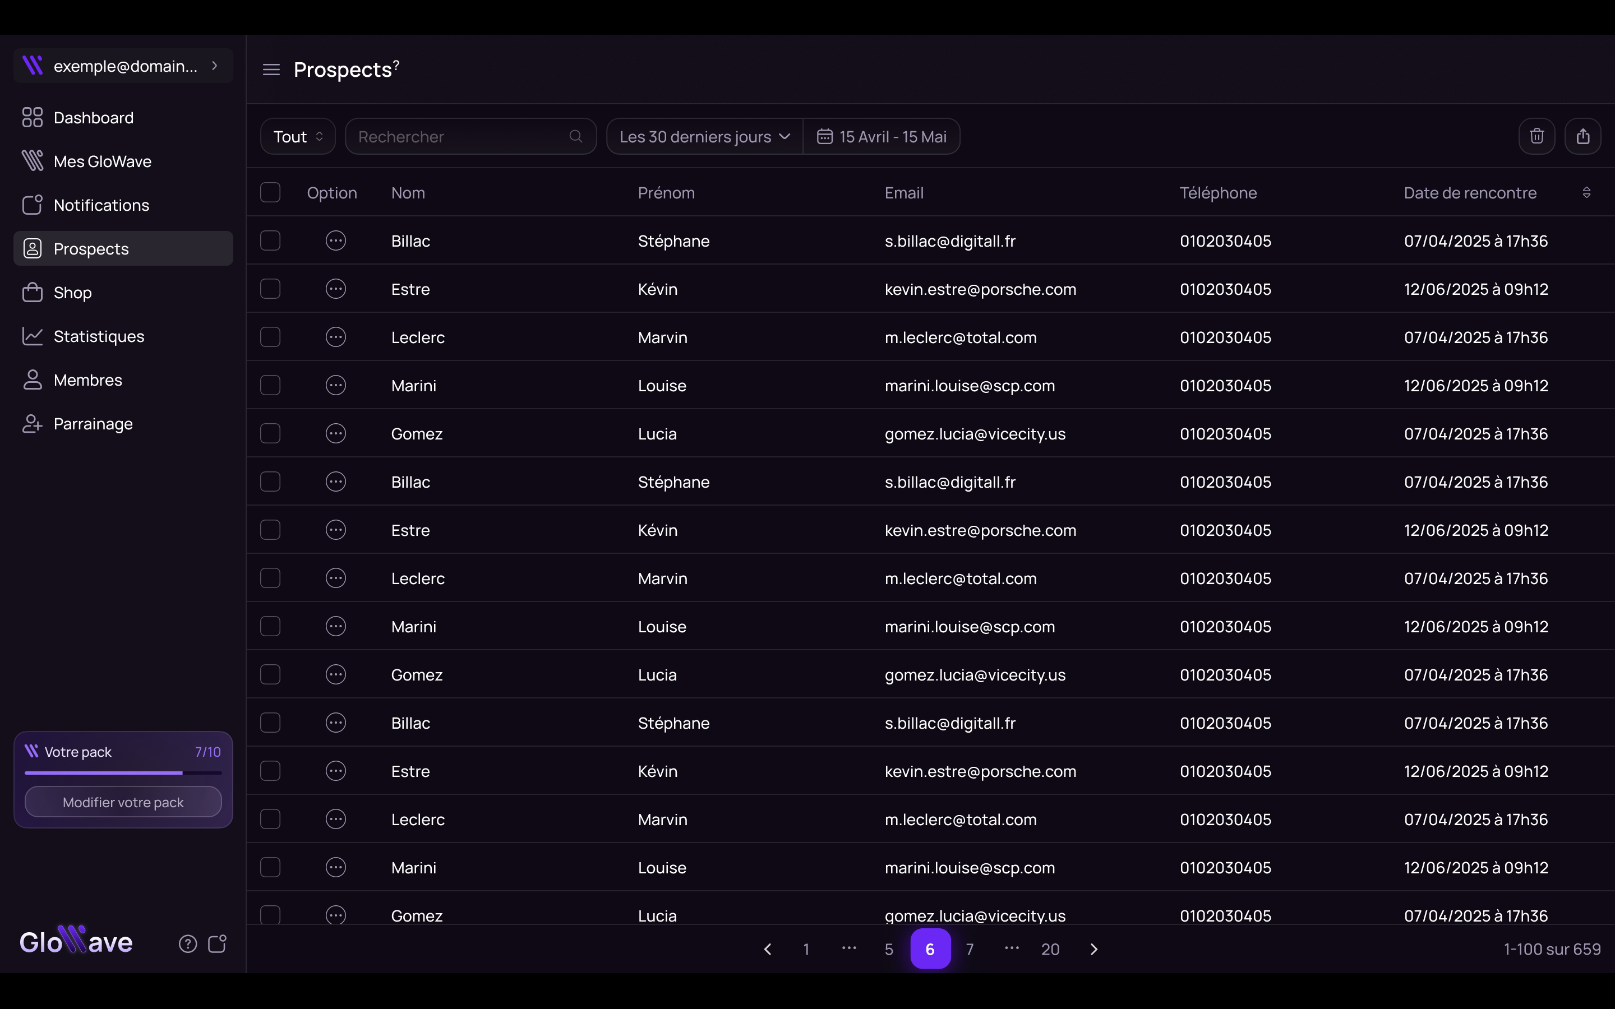Open options menu for first Billac row
The image size is (1615, 1009).
coord(336,240)
